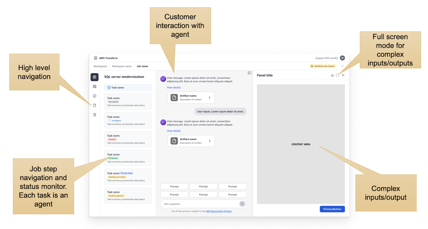Go to Workspaces breadcrumb

[100, 66]
